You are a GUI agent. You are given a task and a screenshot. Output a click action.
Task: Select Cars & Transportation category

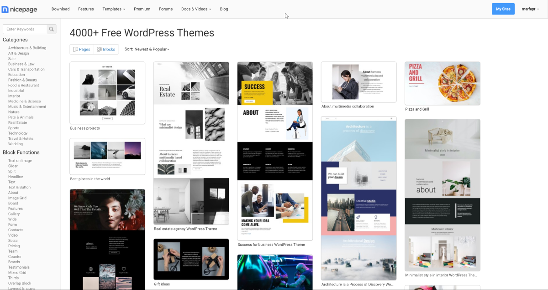[26, 69]
